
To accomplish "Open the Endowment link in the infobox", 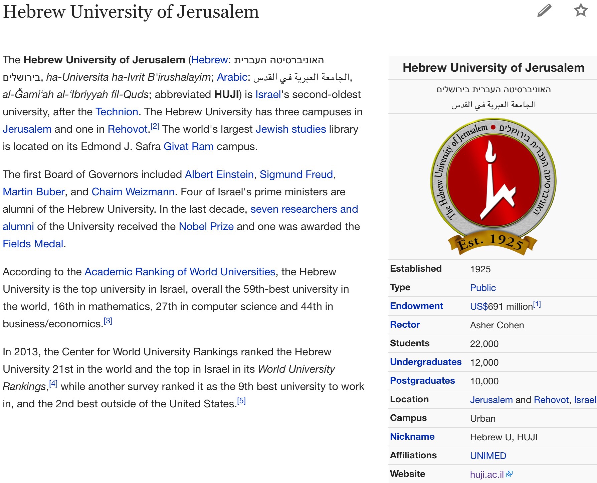I will [416, 306].
